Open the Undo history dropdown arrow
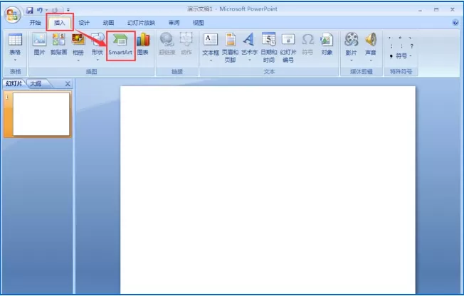The height and width of the screenshot is (296, 464). [47, 11]
